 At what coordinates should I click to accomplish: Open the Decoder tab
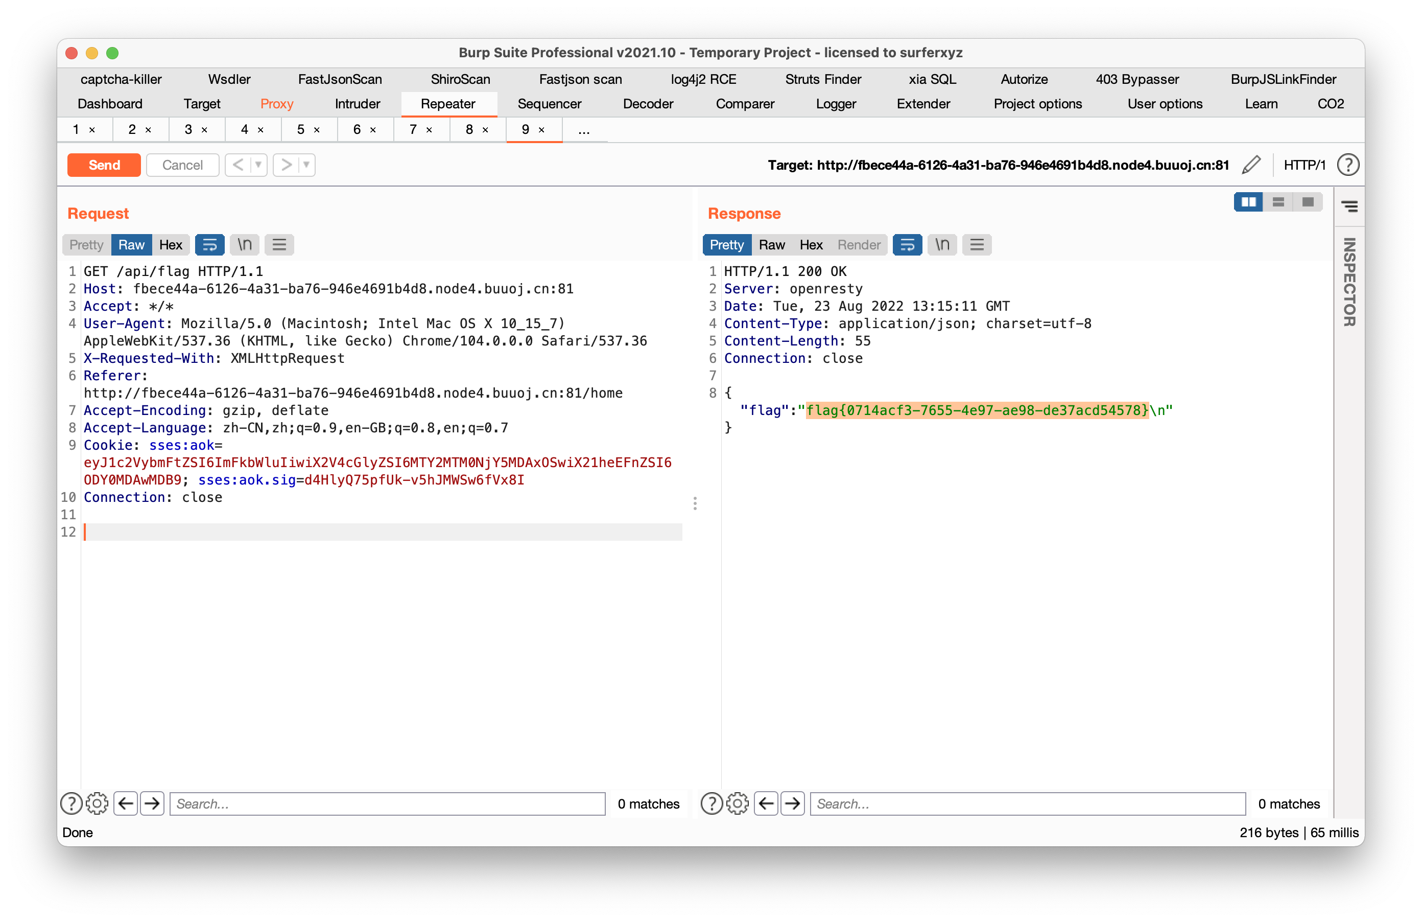tap(648, 104)
